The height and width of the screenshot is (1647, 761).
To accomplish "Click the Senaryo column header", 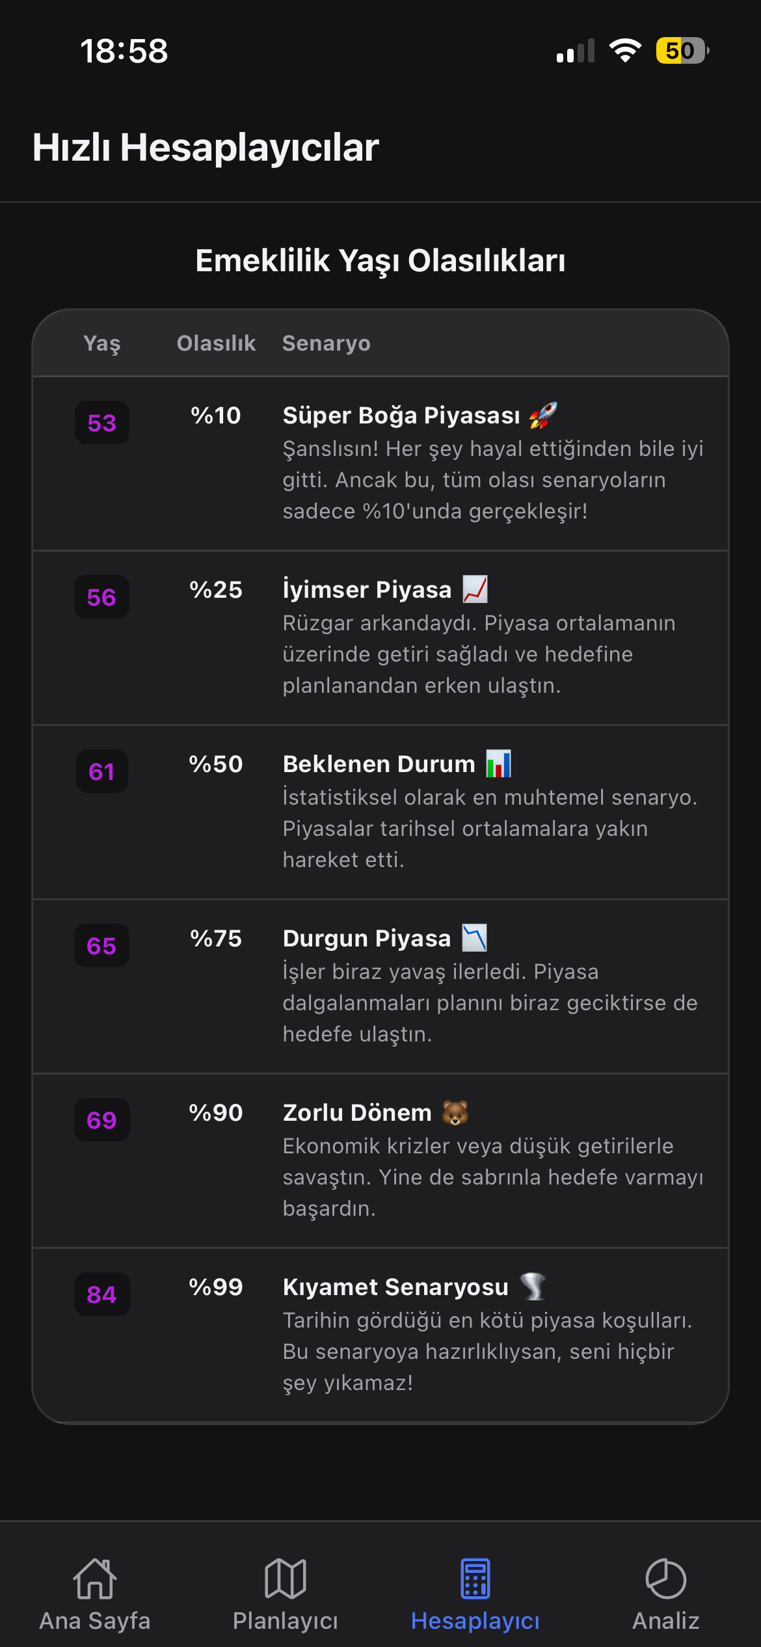I will (327, 343).
